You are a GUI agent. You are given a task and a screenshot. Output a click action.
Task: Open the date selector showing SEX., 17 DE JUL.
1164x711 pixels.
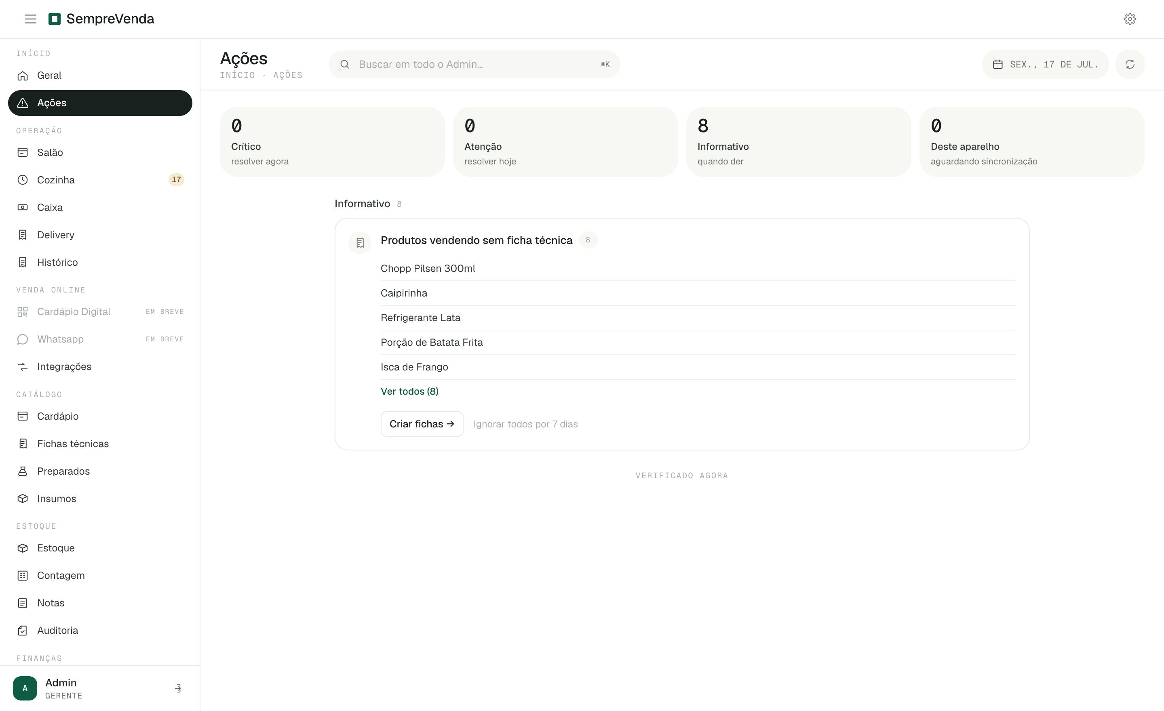pyautogui.click(x=1046, y=64)
